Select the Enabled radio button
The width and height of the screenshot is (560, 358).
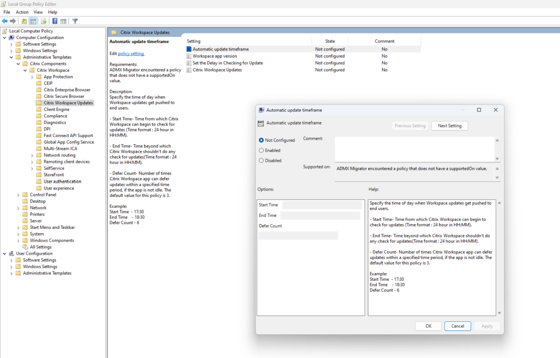pyautogui.click(x=261, y=150)
